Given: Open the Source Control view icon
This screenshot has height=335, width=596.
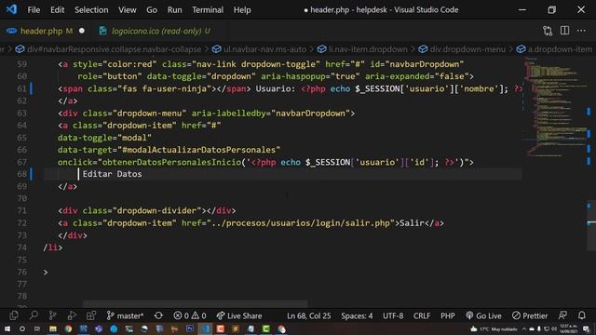Looking at the screenshot, I should pos(52,315).
